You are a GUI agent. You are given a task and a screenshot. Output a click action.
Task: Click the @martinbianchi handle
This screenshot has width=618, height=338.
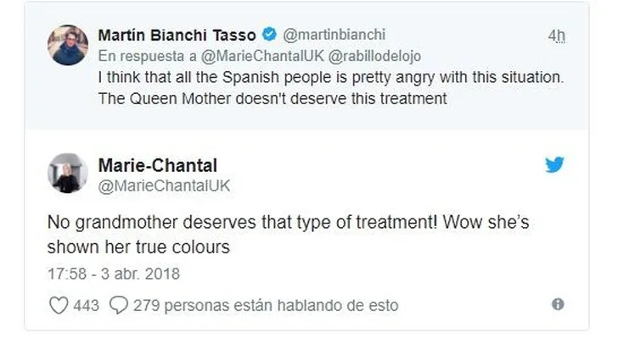click(x=334, y=35)
